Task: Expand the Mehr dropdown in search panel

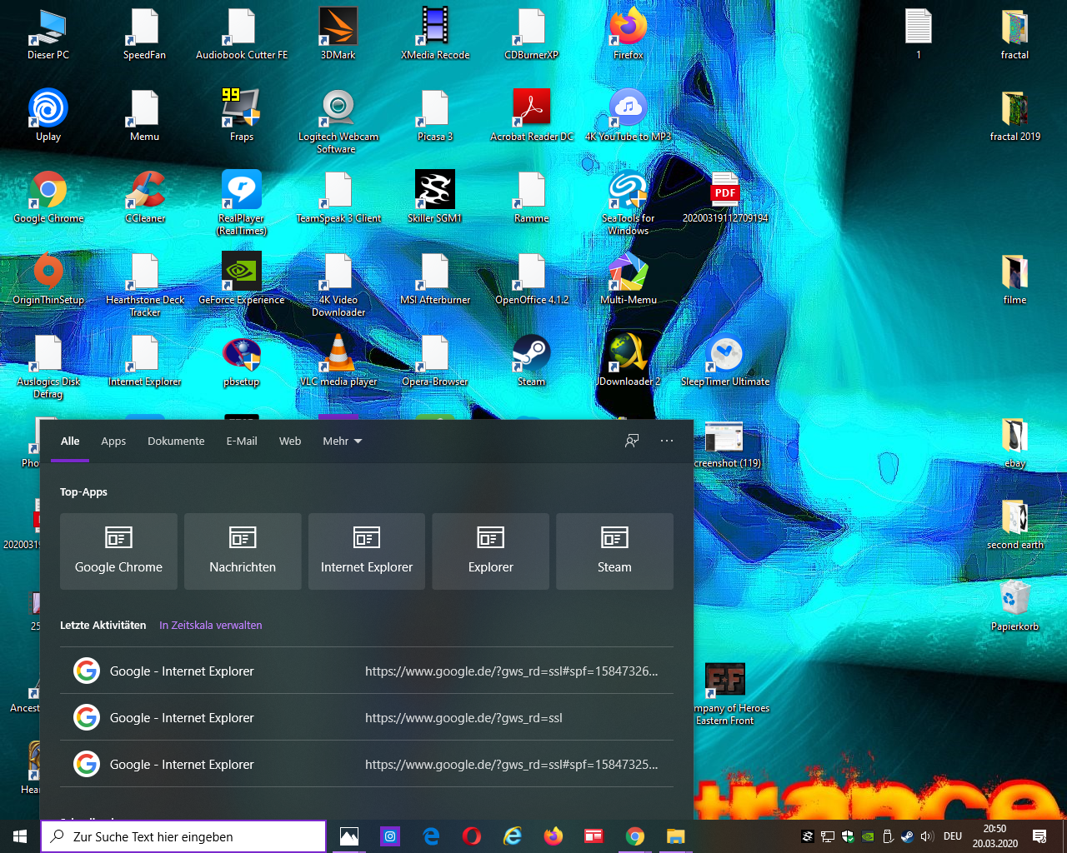Action: tap(343, 441)
